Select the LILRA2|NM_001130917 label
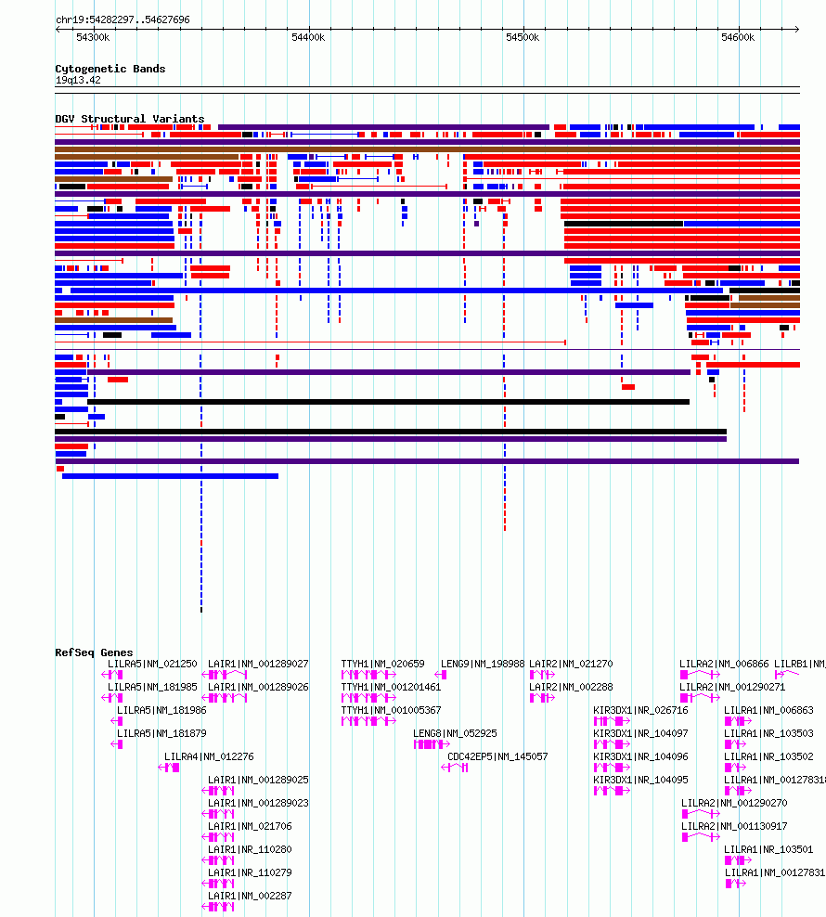This screenshot has width=826, height=917. tap(734, 826)
